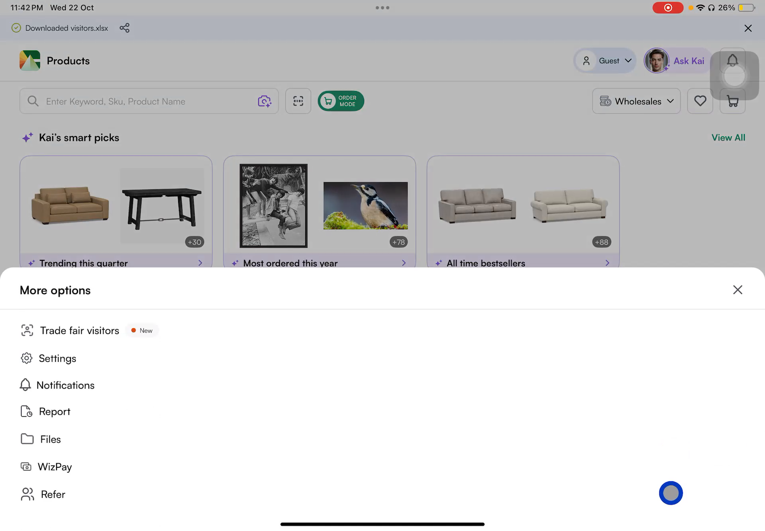Open the notification bell icon
Image resolution: width=765 pixels, height=531 pixels.
tap(732, 61)
